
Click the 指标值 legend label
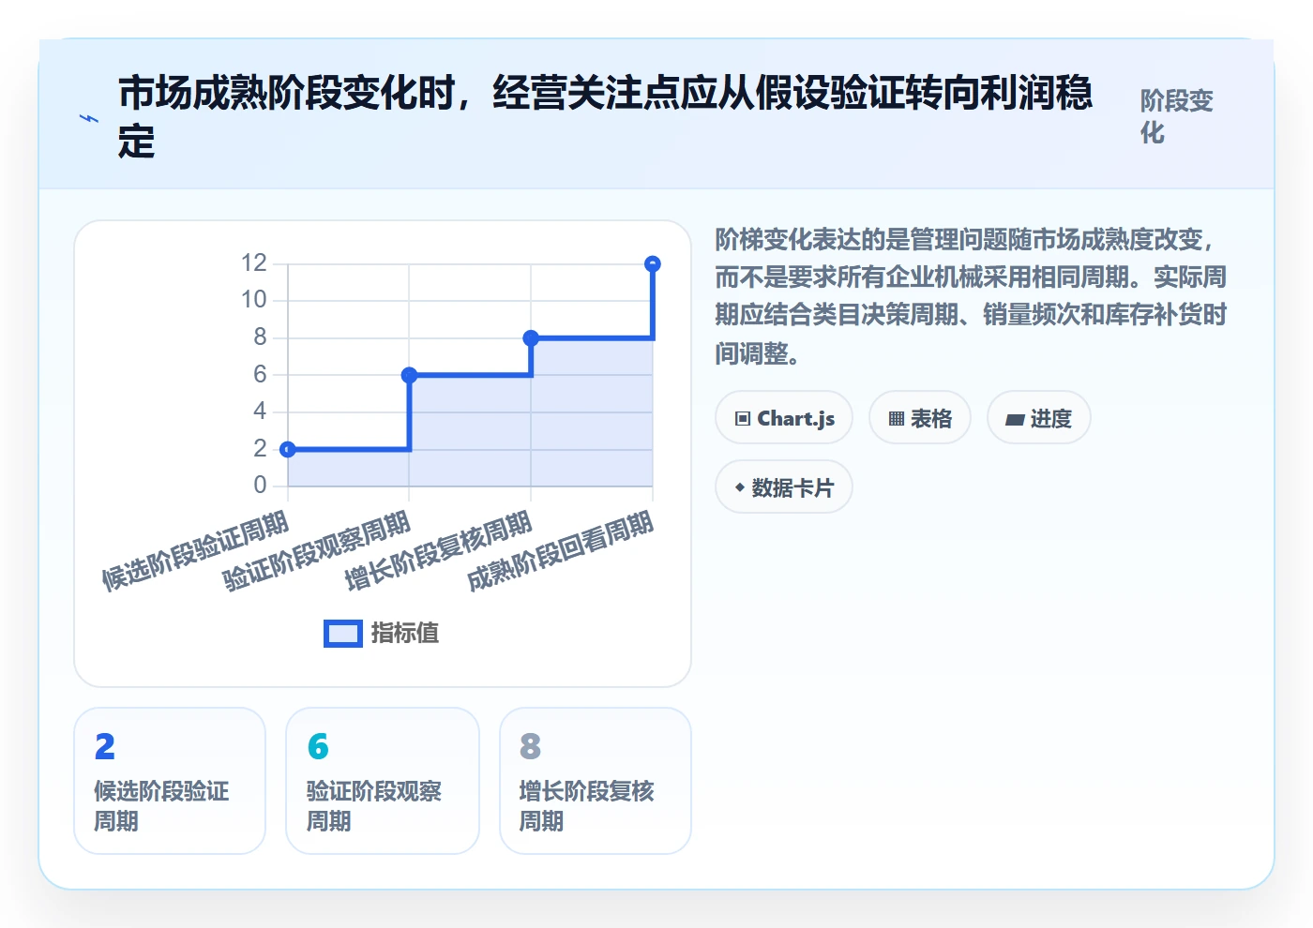point(405,634)
